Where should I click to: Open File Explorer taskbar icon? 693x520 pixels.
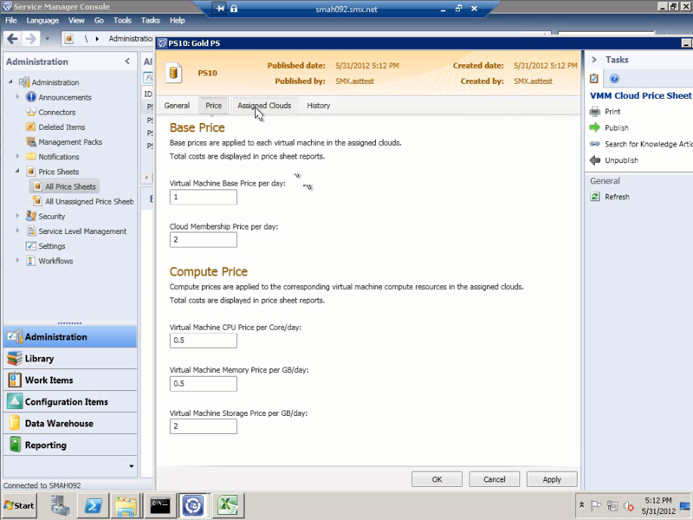tap(126, 505)
